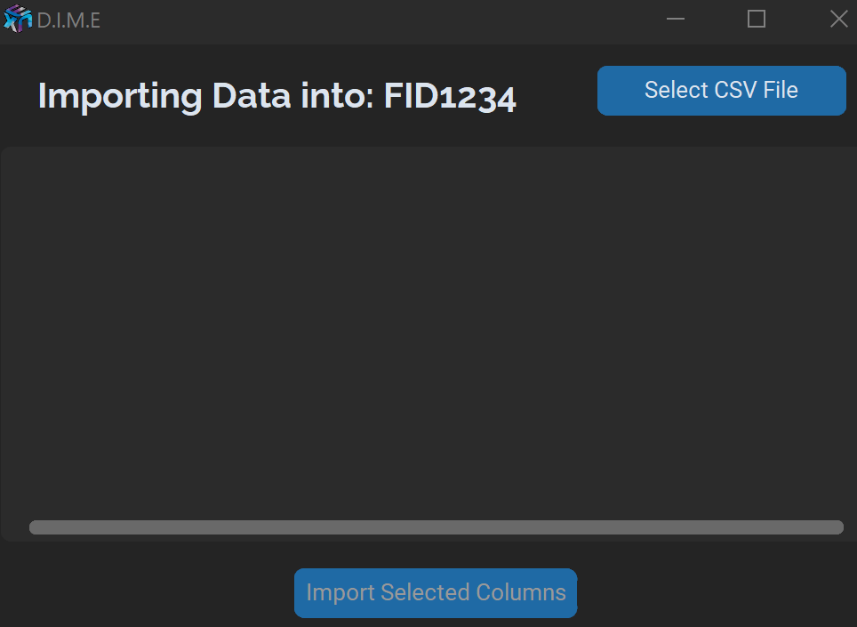
Task: Click the horizontal scrollbar in the preview panel
Action: click(436, 527)
